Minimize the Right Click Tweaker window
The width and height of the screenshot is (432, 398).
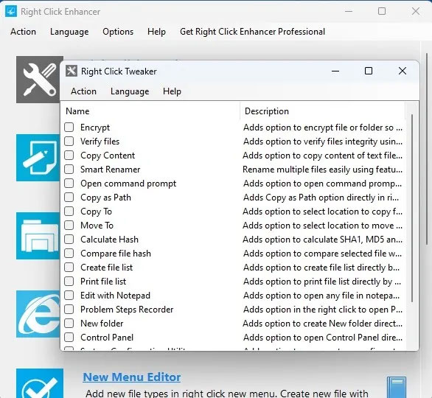click(335, 71)
